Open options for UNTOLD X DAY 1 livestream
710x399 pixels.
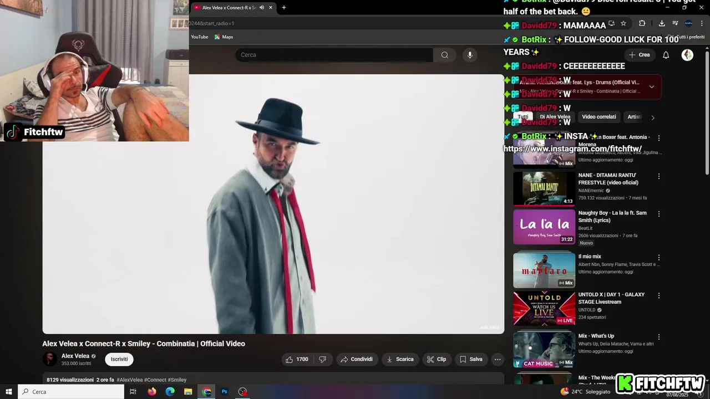tap(659, 295)
